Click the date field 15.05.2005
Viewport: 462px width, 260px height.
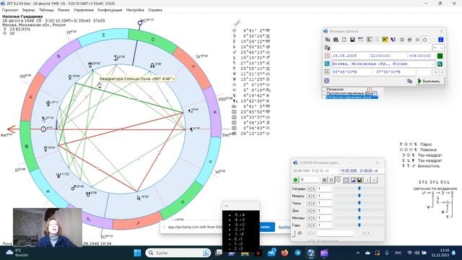point(350,56)
